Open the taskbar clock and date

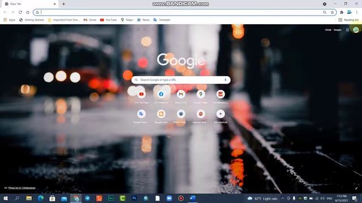coord(342,198)
